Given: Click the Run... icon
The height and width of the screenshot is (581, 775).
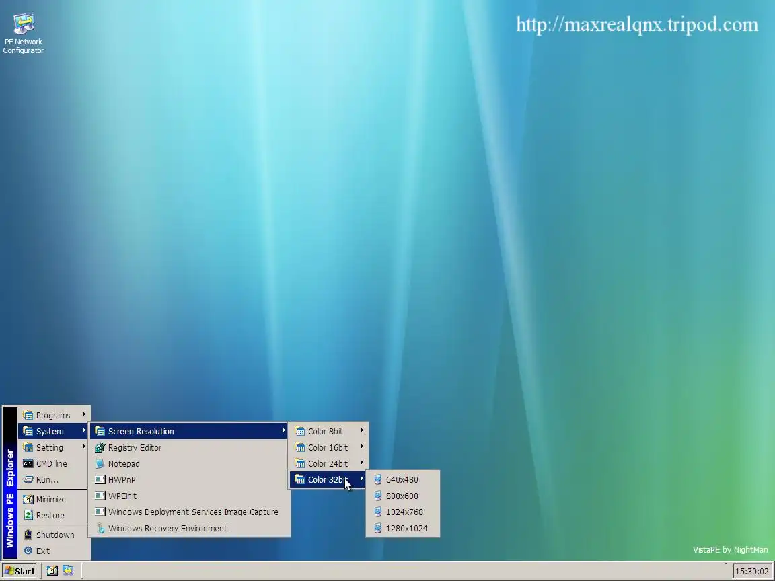Looking at the screenshot, I should coord(28,479).
